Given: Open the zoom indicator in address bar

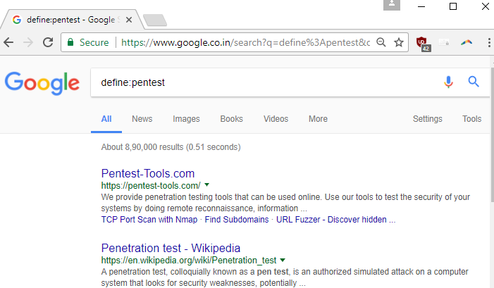Looking at the screenshot, I should (381, 42).
